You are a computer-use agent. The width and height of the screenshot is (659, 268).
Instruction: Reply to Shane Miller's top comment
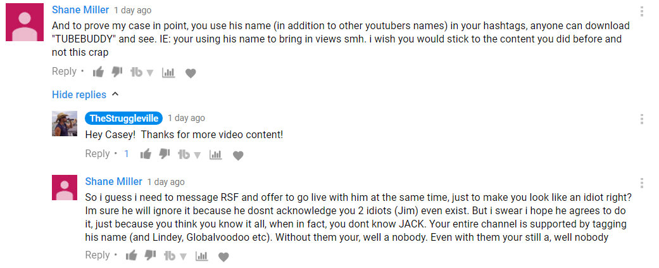tap(65, 72)
